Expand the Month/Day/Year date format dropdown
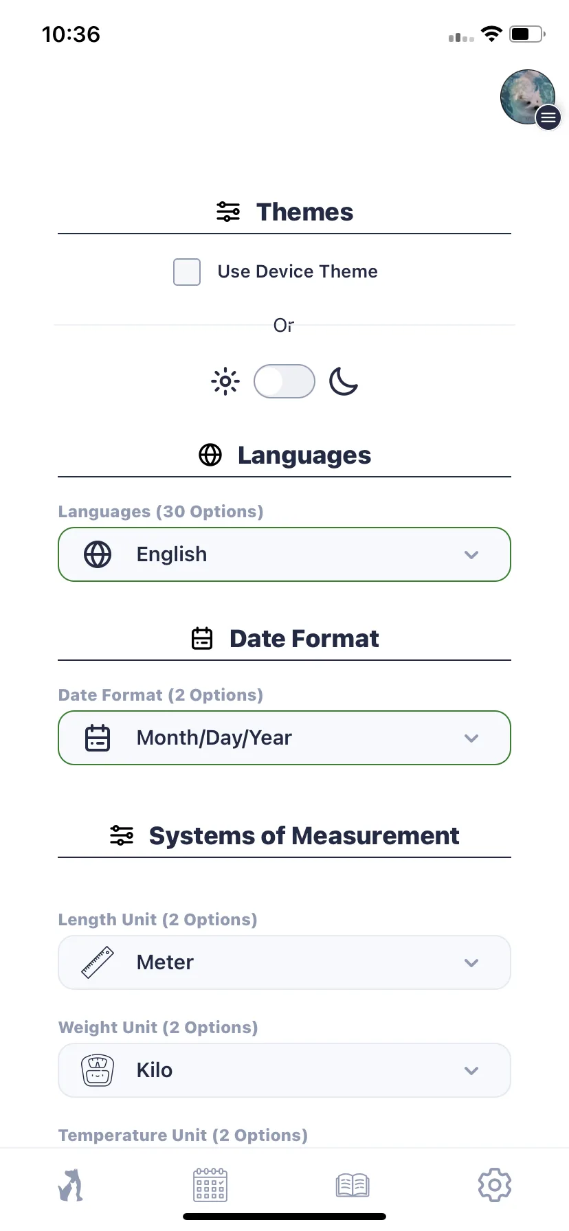 284,738
